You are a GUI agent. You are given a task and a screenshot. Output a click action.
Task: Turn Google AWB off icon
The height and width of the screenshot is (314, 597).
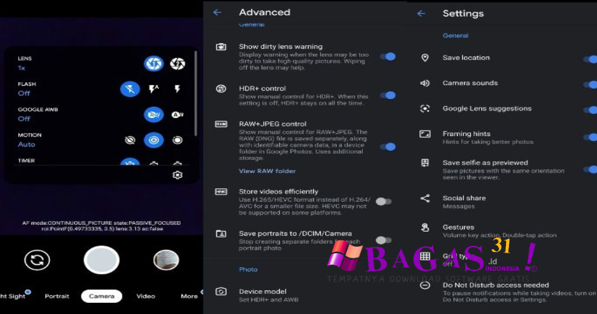pyautogui.click(x=154, y=115)
